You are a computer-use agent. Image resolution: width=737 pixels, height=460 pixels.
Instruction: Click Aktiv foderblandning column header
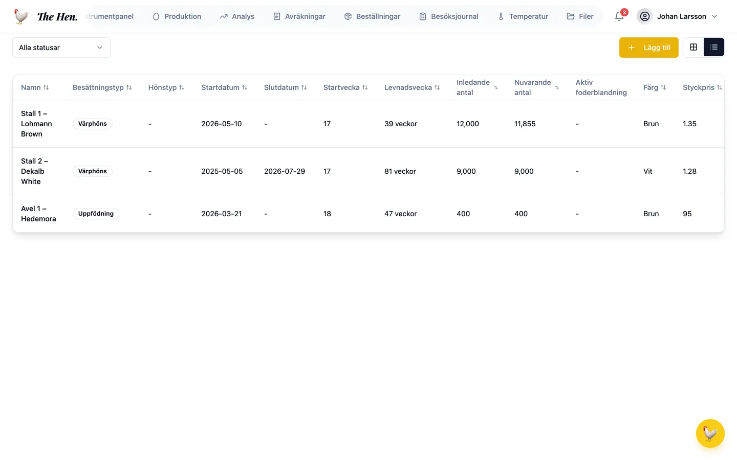pos(601,87)
